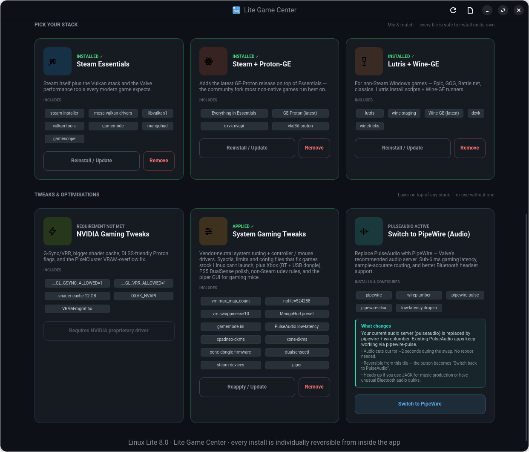Click the Lutris + Wine-GE glass icon
529x452 pixels.
point(369,61)
